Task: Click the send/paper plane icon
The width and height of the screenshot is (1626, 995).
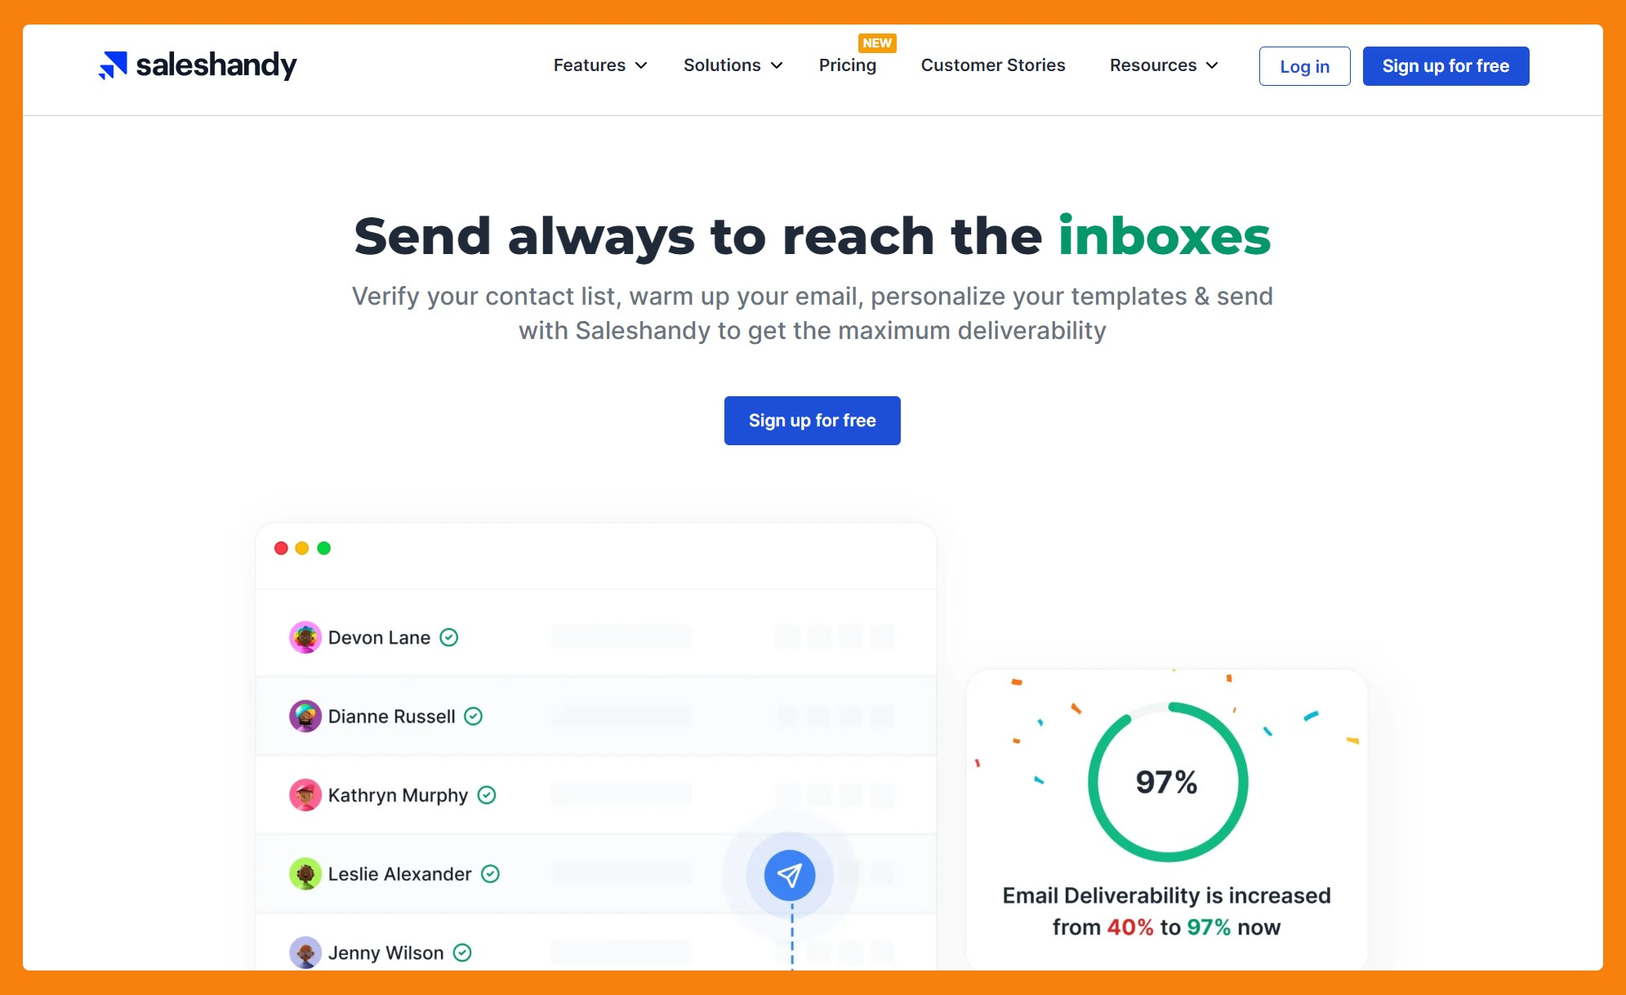Action: 791,875
